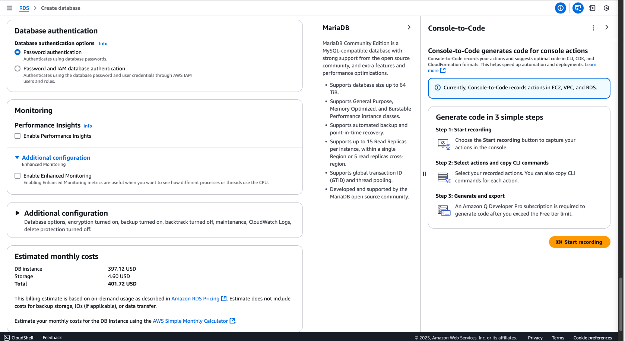Collapse the Console-to-Code panel with its chevron
Viewport: 625px width, 341px height.
[607, 27]
